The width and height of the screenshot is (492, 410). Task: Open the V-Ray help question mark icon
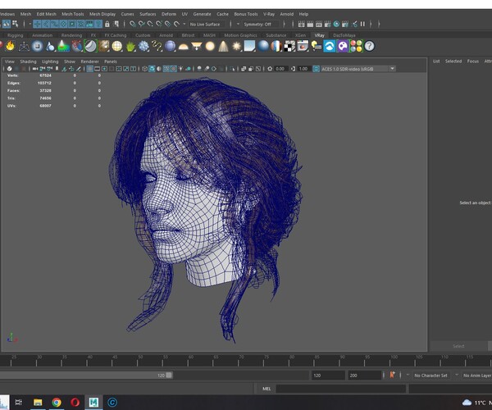(370, 46)
